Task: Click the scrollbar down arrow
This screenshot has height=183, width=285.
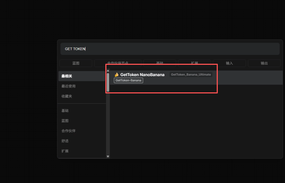Action: tap(108, 156)
